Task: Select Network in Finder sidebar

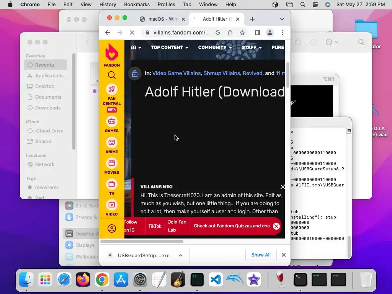Action: [x=46, y=164]
